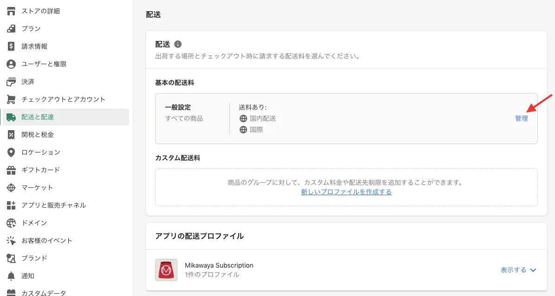Click the payments card icon
Image resolution: width=555 pixels, height=296 pixels.
tap(11, 82)
